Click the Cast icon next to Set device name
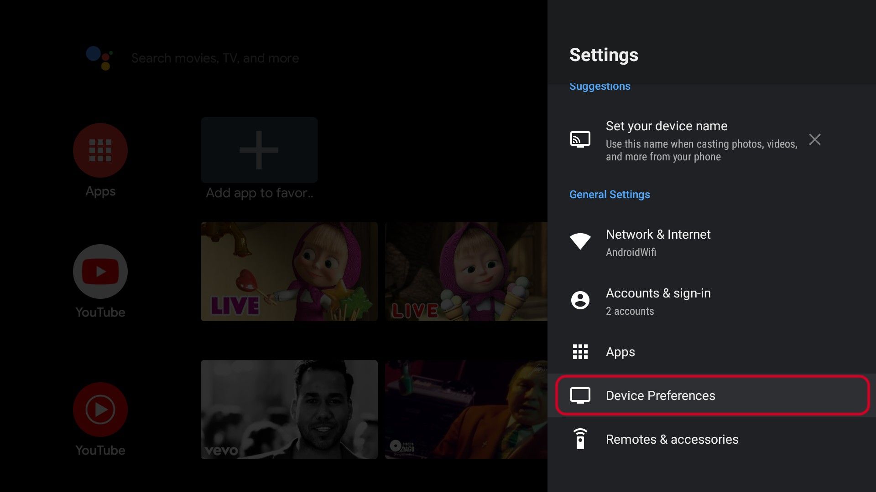Screen dimensions: 876x492 point(580,139)
